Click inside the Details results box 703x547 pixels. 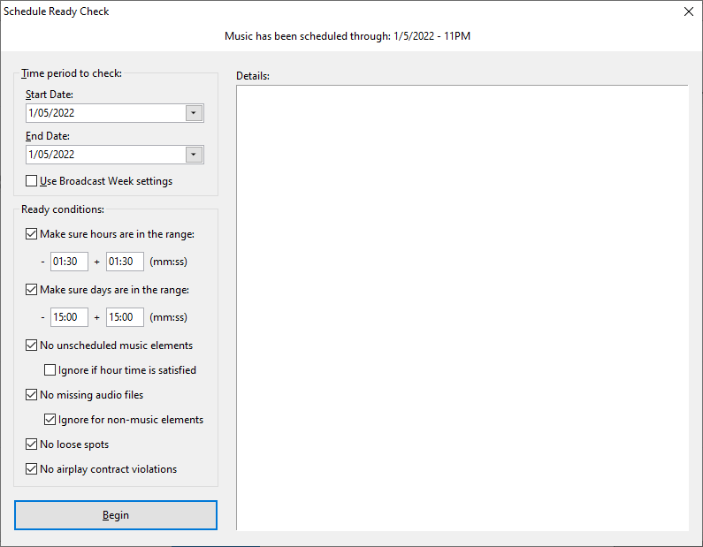point(462,308)
